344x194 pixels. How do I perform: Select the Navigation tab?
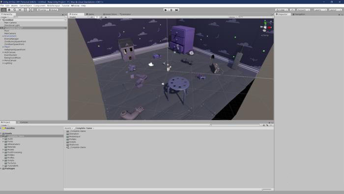tap(299, 14)
